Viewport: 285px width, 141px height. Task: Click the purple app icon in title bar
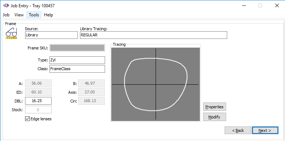(6, 6)
